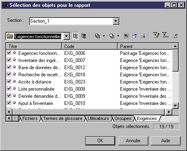Toggle the Accès à distance checkbox
The width and height of the screenshot is (187, 151).
point(9,81)
